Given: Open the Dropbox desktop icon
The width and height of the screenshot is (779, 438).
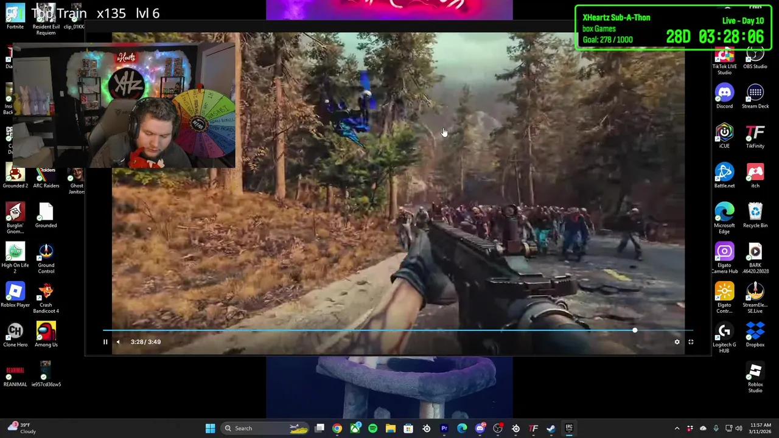Looking at the screenshot, I should pyautogui.click(x=755, y=336).
